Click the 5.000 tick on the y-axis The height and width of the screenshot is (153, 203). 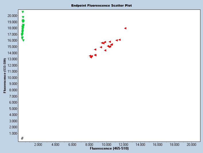(13, 109)
